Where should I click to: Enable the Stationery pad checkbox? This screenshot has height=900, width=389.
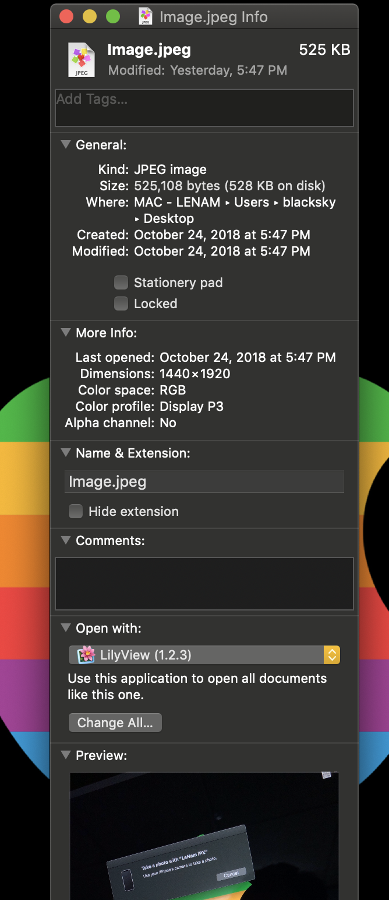pyautogui.click(x=121, y=282)
